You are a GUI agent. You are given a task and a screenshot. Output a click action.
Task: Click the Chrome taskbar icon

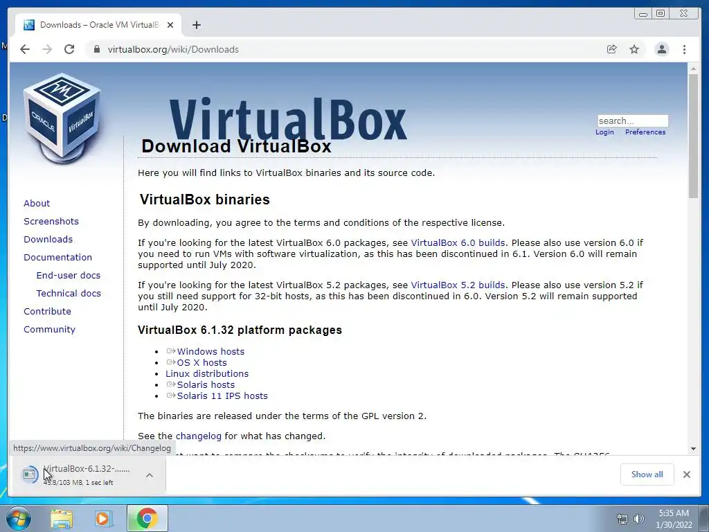147,518
